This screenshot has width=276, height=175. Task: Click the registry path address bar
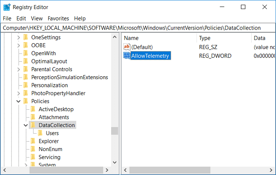click(138, 28)
